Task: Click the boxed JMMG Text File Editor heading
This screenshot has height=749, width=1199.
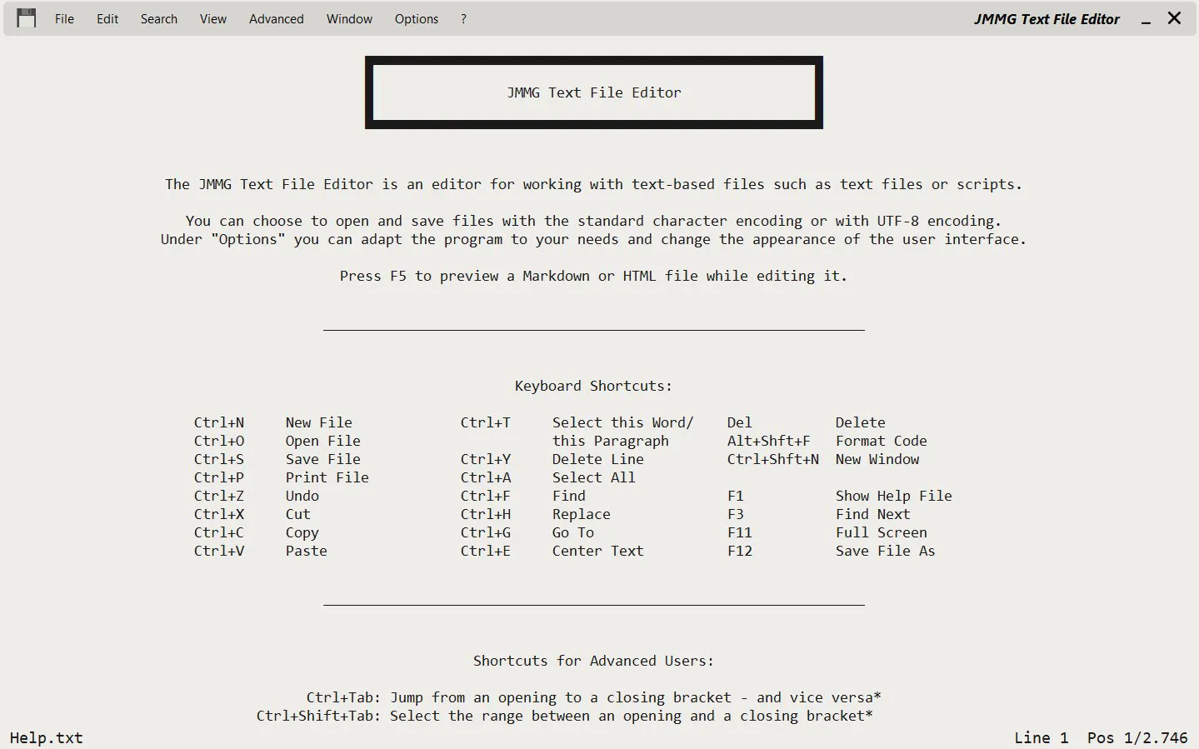Action: (x=594, y=92)
